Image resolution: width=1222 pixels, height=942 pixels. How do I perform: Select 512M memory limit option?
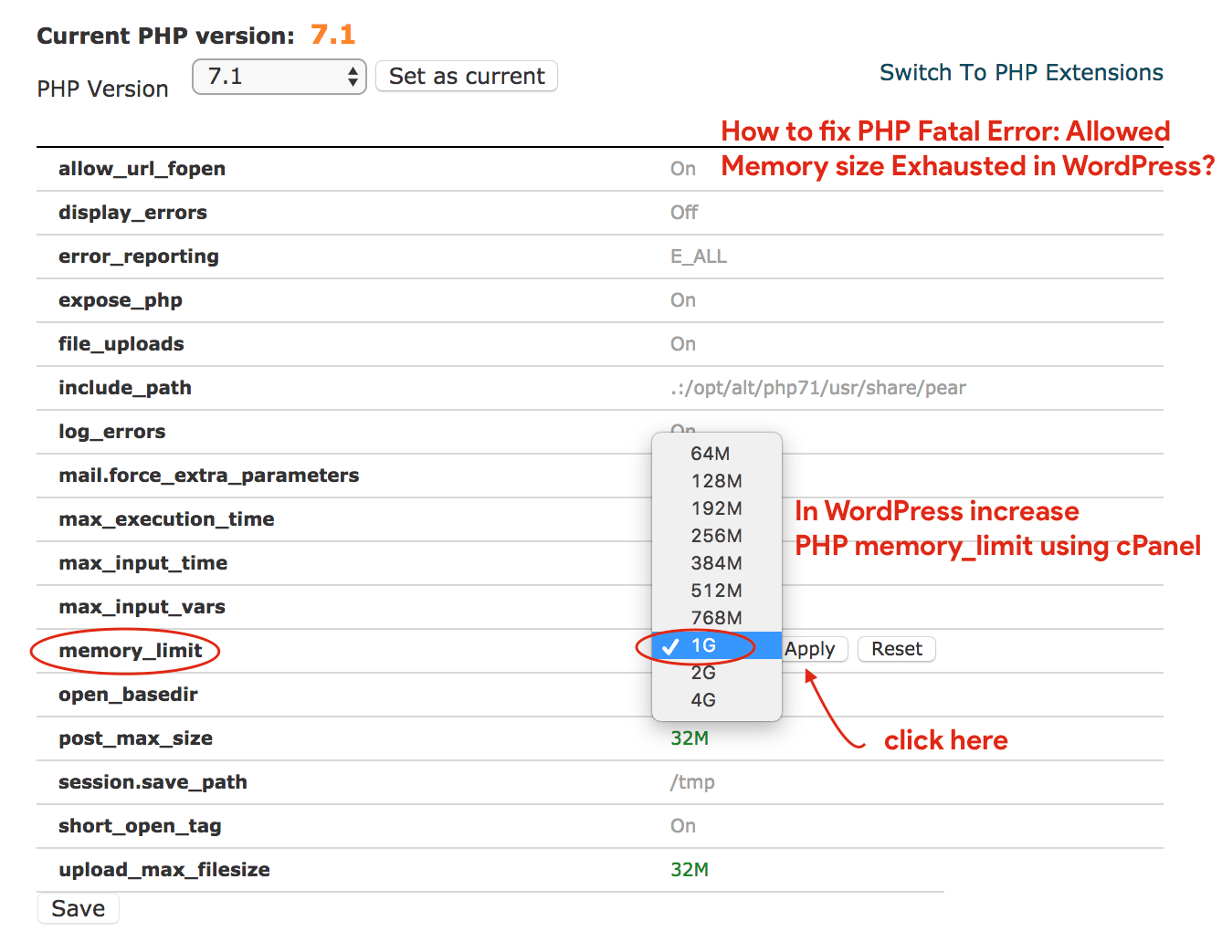716,591
